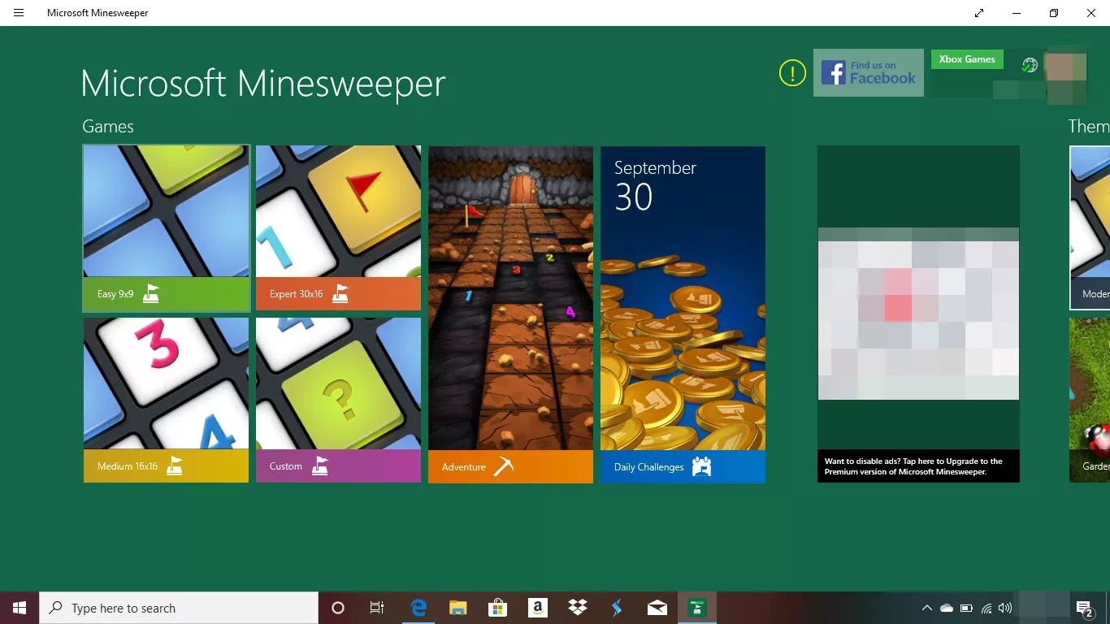Click the flag icon on Easy 9x9 label
The height and width of the screenshot is (624, 1110).
(151, 294)
